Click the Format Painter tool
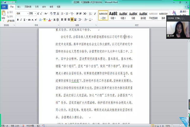190x127 pixels. (x=11, y=21)
